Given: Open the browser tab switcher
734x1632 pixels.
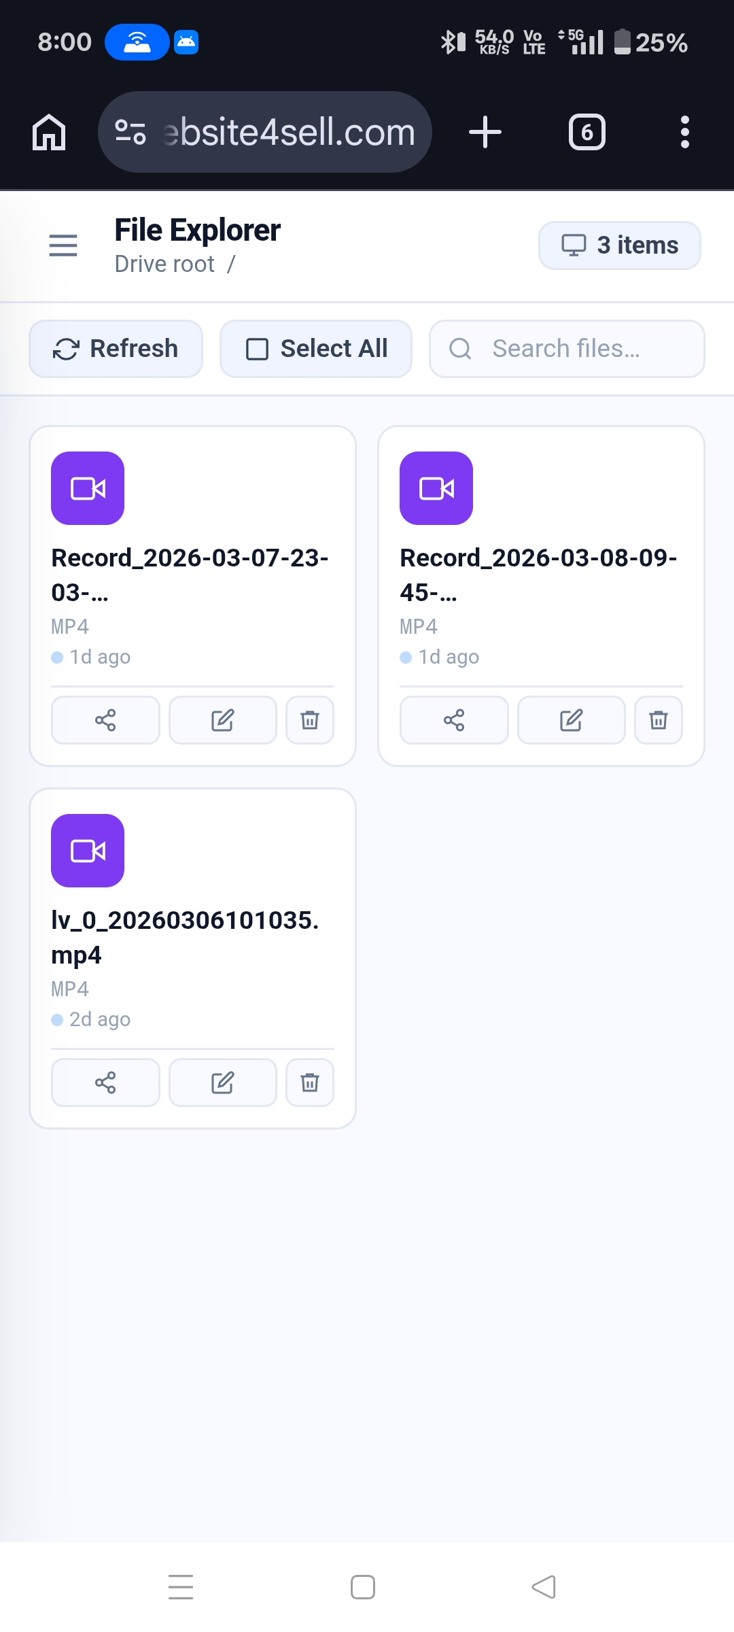Looking at the screenshot, I should [x=587, y=132].
